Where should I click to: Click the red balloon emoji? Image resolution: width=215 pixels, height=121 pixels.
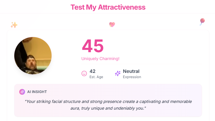point(202,21)
